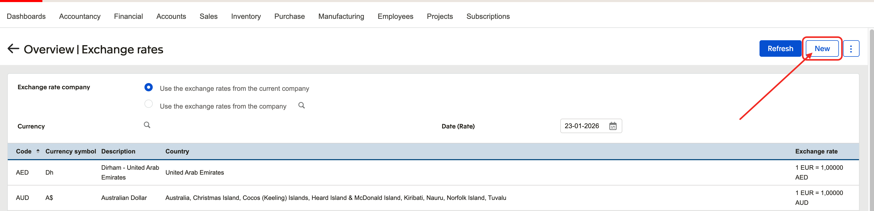Viewport: 874px width, 211px height.
Task: Click the Exchange rate column header
Action: [x=816, y=151]
